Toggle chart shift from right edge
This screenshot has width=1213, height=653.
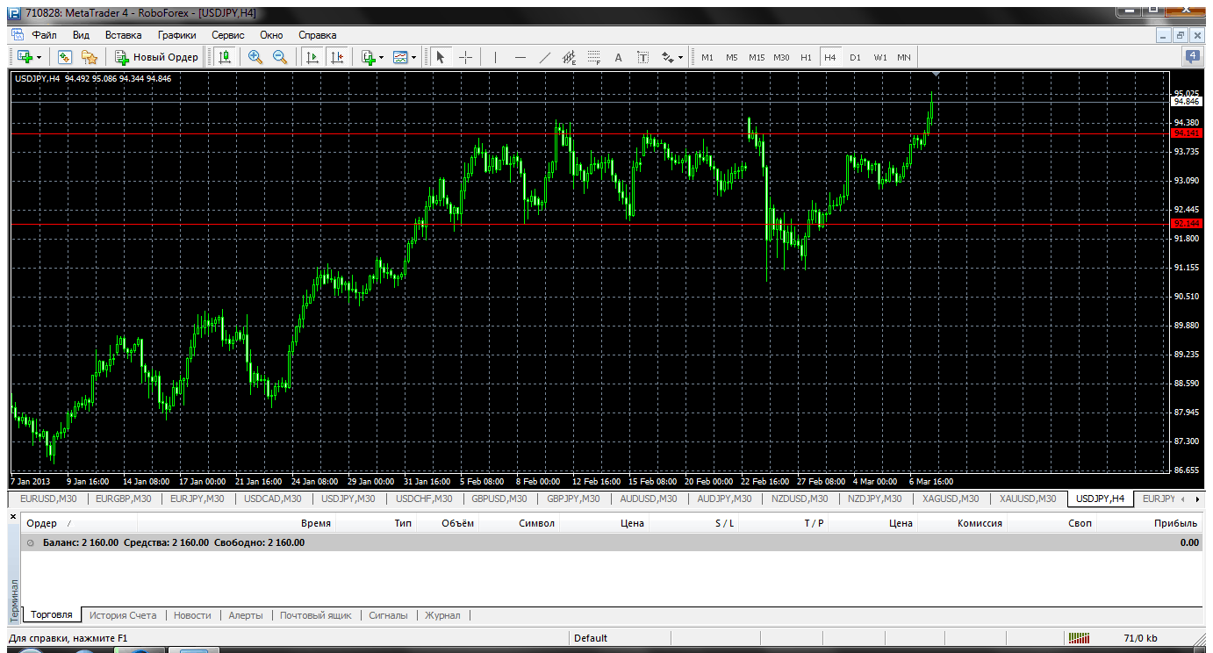tap(336, 57)
